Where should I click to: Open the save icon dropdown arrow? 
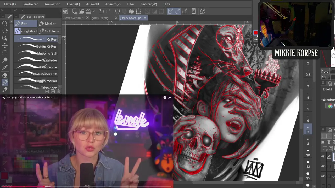[93, 11]
